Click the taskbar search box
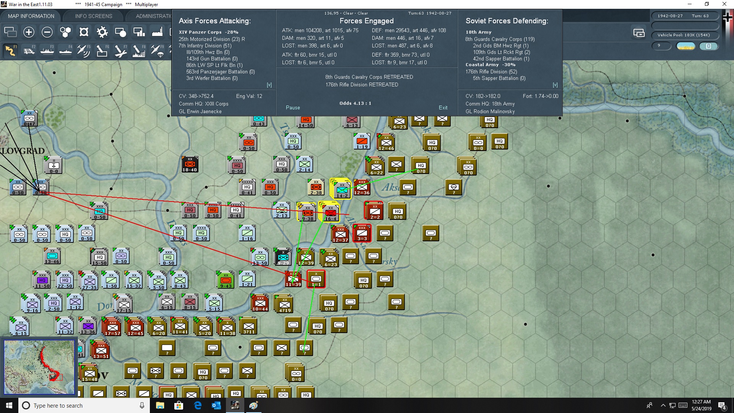The image size is (734, 413). click(x=84, y=405)
